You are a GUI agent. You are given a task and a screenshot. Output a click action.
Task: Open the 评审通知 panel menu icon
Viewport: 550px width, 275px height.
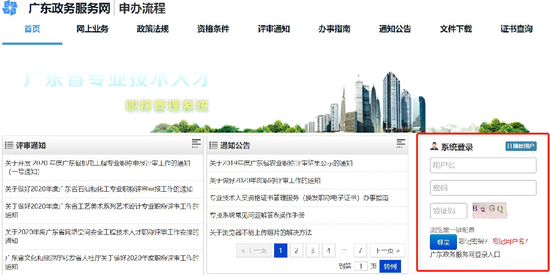196,144
